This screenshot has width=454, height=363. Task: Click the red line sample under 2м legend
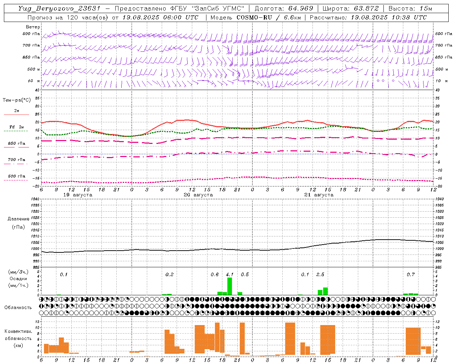(x=16, y=115)
